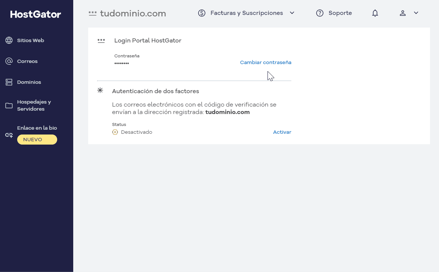Click the dollar billing icon
439x272 pixels.
click(x=202, y=13)
